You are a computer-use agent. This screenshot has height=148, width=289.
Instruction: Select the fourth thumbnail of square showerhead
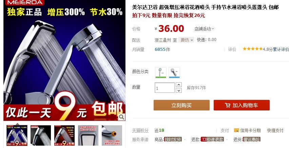coord(88,135)
